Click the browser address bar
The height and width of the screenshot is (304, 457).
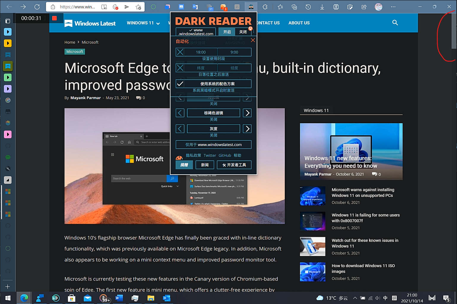(x=77, y=7)
